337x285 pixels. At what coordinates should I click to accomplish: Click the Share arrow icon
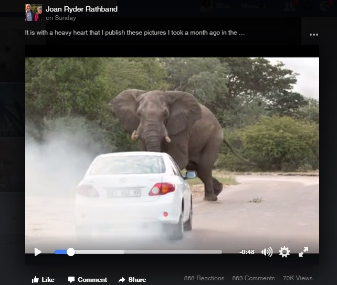(122, 279)
